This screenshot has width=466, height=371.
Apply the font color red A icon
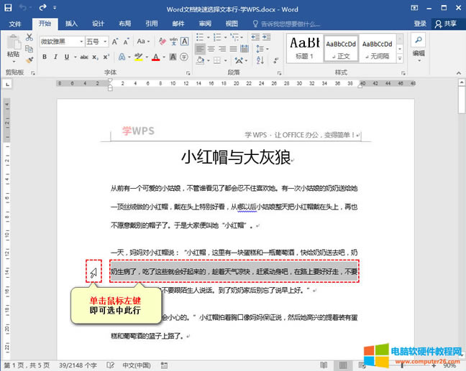pos(156,57)
